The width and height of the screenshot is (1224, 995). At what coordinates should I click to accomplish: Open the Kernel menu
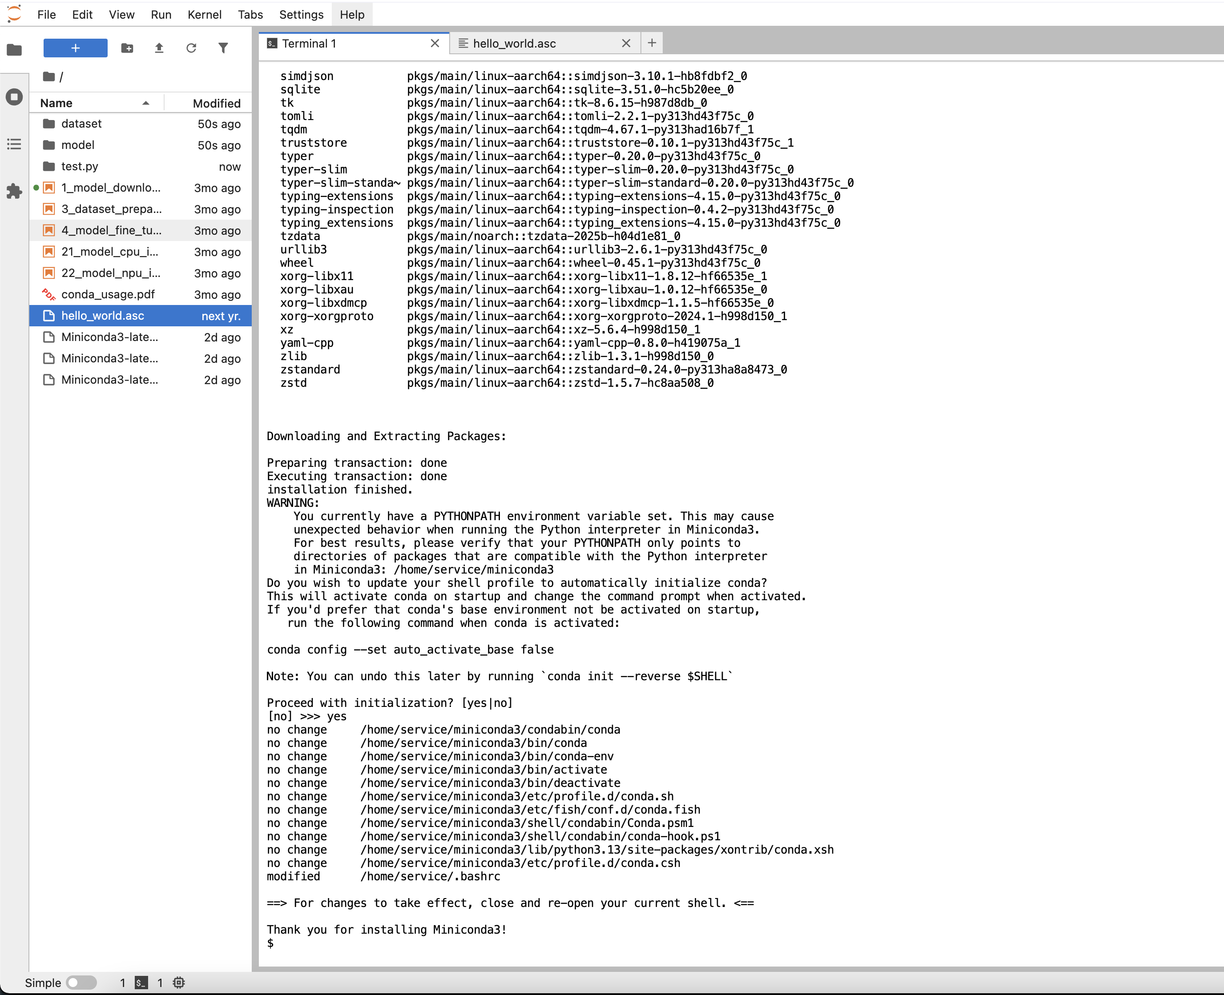(x=204, y=14)
